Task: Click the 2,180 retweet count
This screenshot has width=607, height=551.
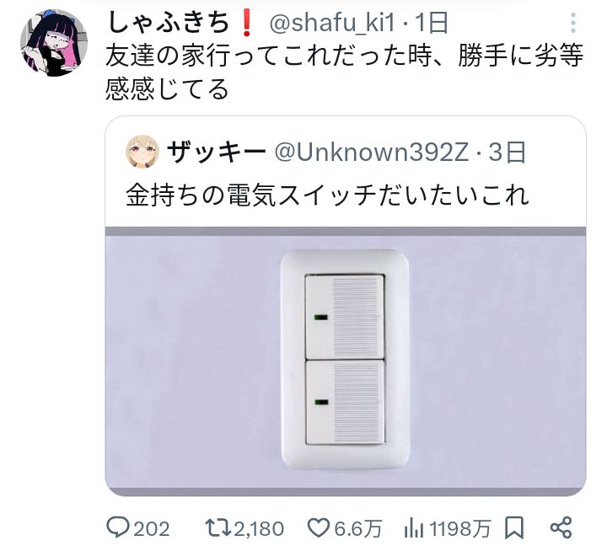Action: tap(259, 528)
